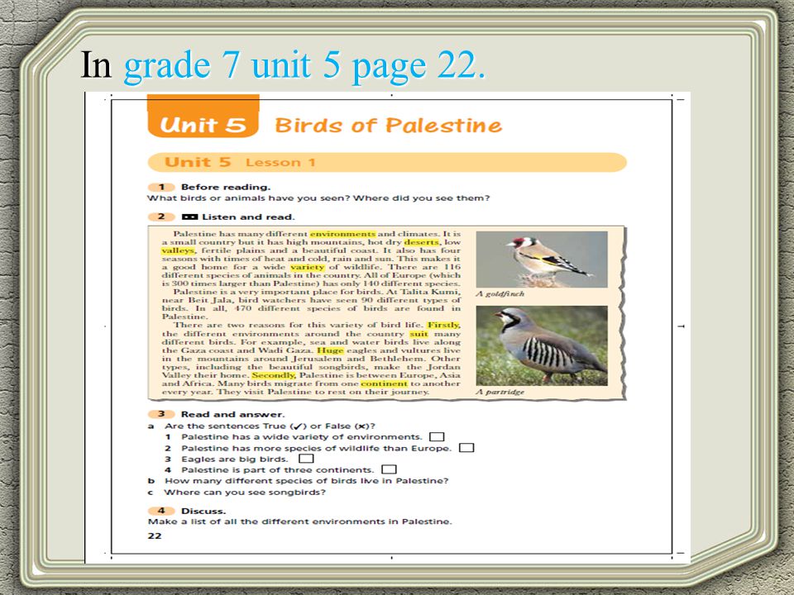Click the 'Birds of Palestine' title
This screenshot has width=794, height=595.
tap(389, 125)
